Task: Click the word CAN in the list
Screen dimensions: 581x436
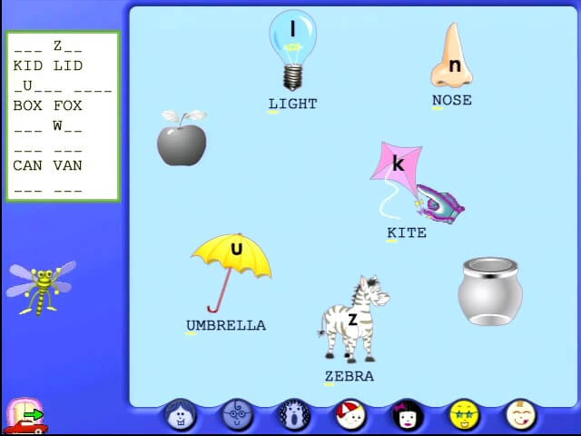Action: click(28, 165)
